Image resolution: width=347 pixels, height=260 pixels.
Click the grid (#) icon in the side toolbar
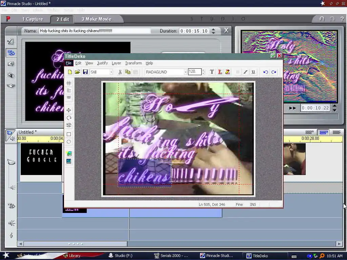[69, 83]
